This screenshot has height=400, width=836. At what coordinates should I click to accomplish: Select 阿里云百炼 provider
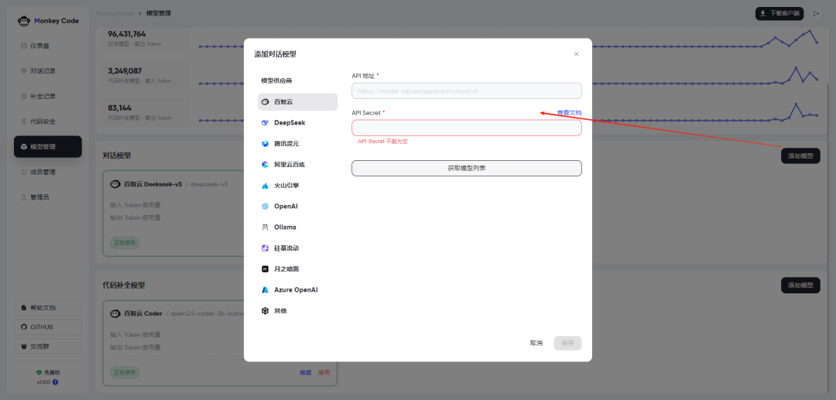[x=297, y=165]
